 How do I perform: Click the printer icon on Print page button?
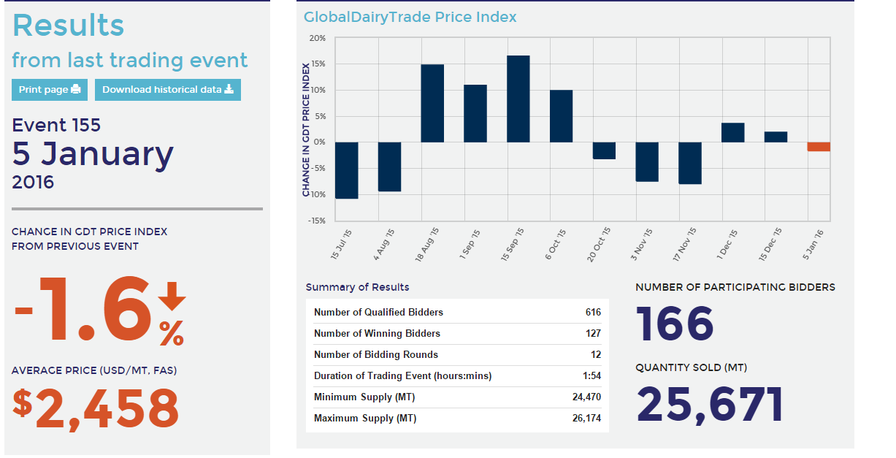[77, 89]
